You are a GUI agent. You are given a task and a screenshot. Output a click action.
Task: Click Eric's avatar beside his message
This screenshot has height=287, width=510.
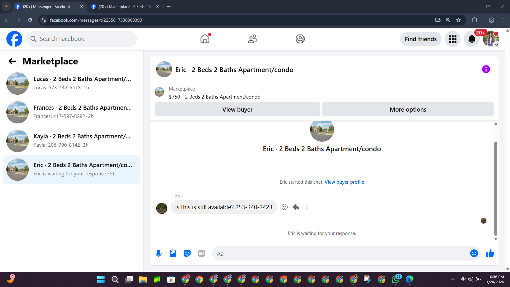point(162,208)
